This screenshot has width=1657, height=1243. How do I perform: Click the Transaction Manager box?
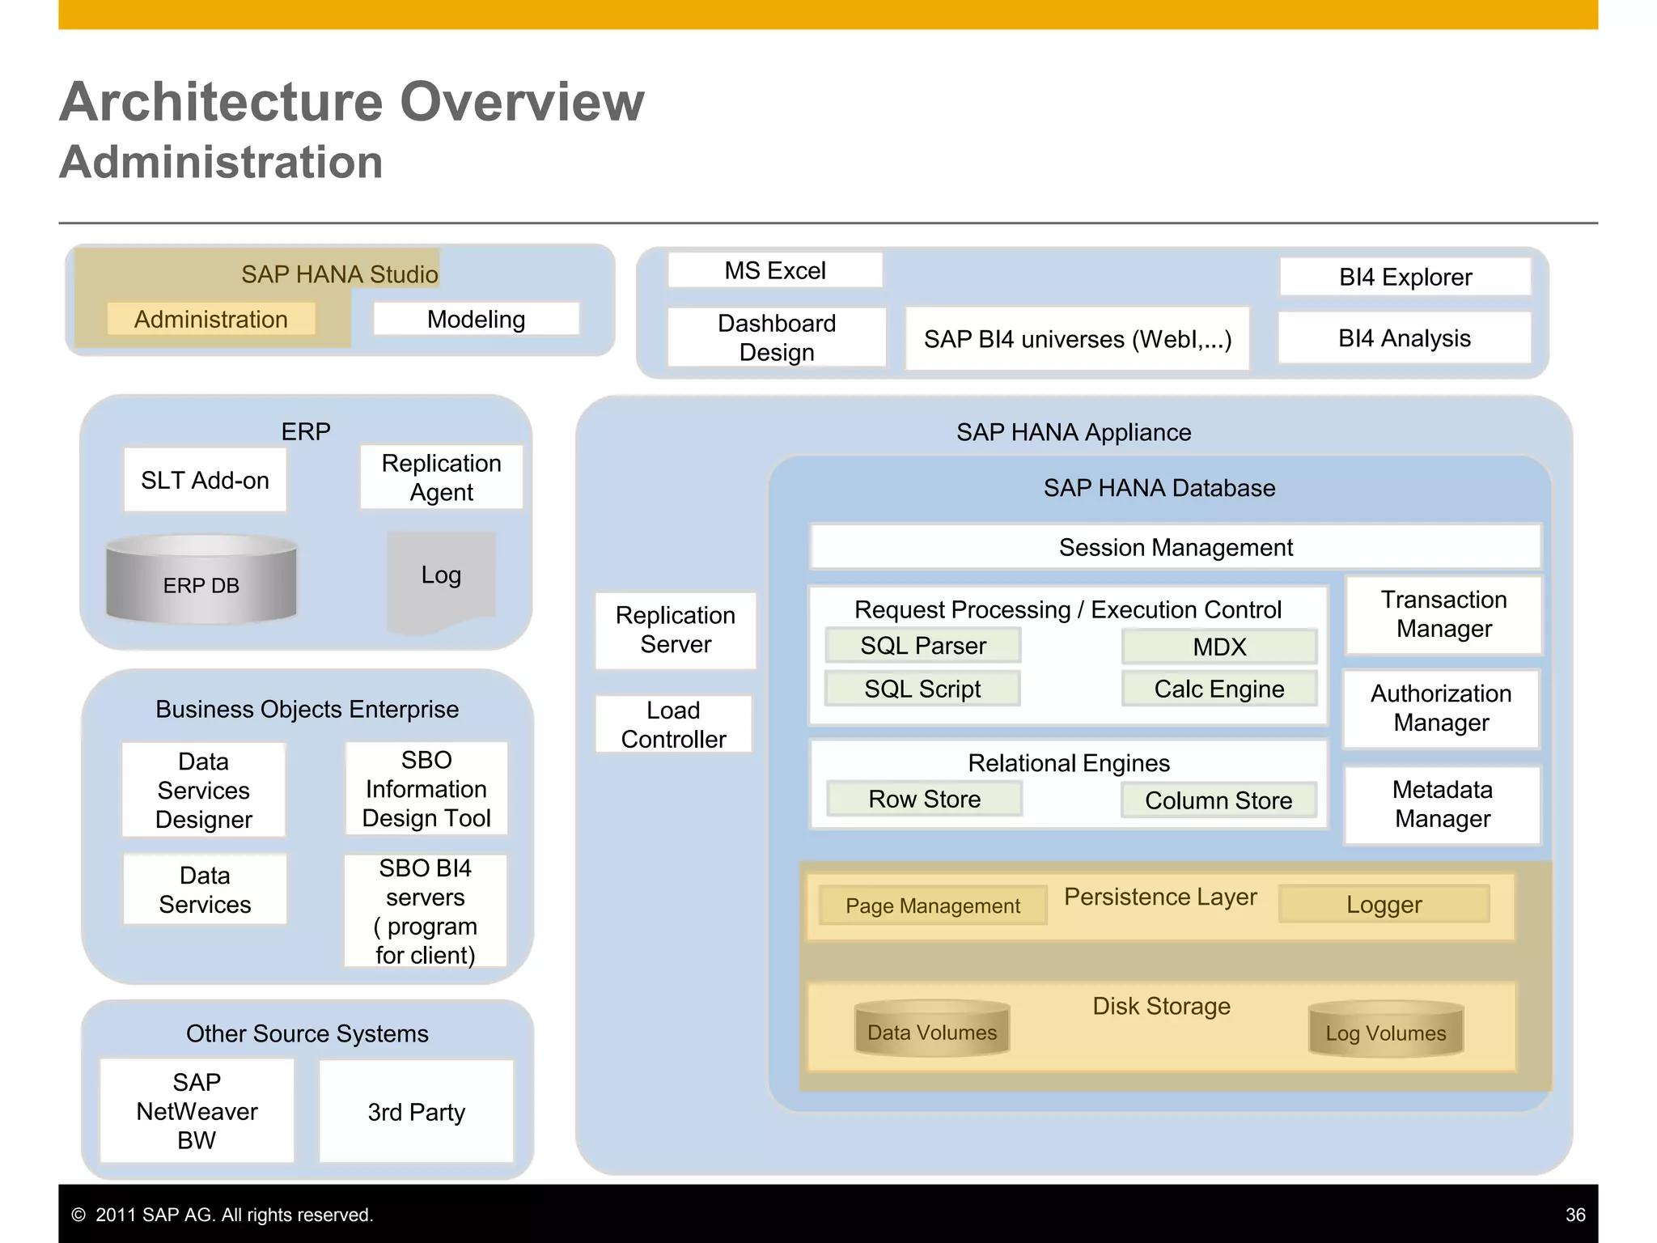pos(1443,614)
